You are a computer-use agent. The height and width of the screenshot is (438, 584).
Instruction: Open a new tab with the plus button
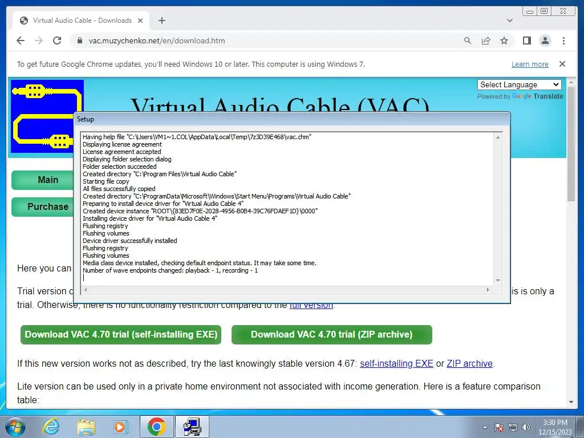pyautogui.click(x=161, y=21)
